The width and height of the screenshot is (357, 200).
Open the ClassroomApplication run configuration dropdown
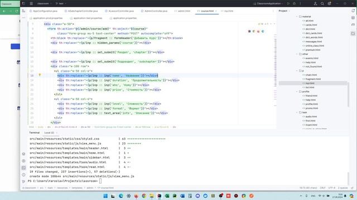tap(268, 4)
